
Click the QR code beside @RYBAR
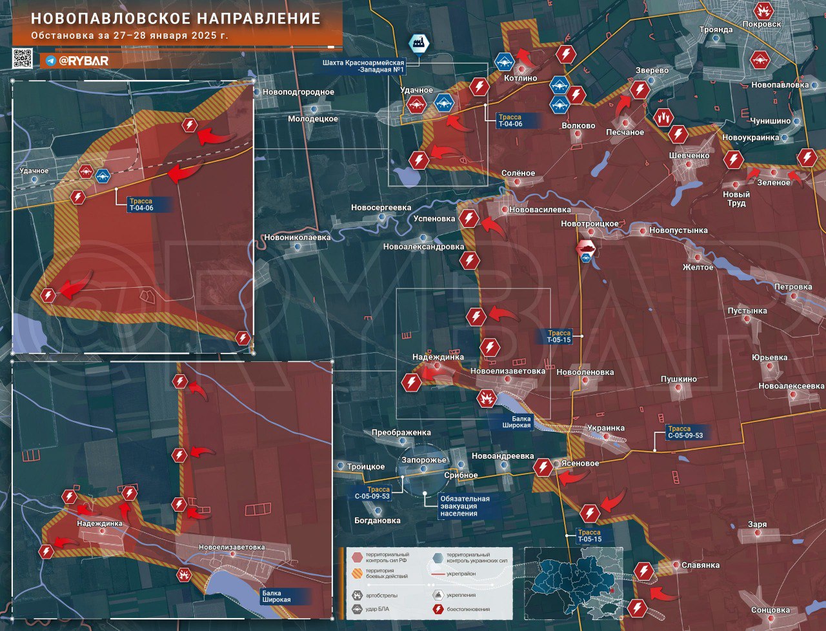[23, 59]
